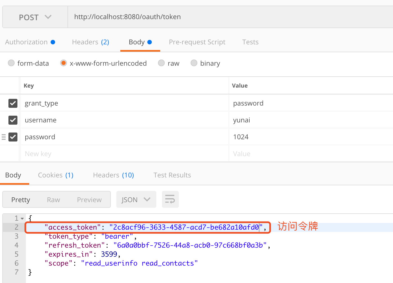Click the New key placeholder field
The width and height of the screenshot is (393, 283).
(x=124, y=154)
